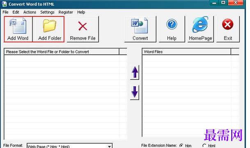Expand the File Format dropdown arrow
This screenshot has width=250, height=148.
coord(109,146)
